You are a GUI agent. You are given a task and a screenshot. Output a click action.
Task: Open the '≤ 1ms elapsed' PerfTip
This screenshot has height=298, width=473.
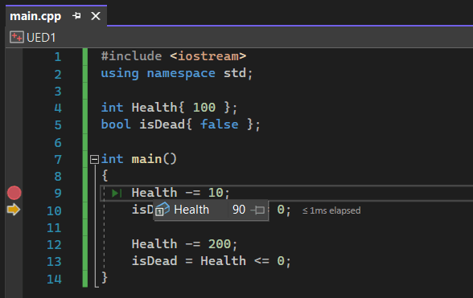click(x=331, y=210)
